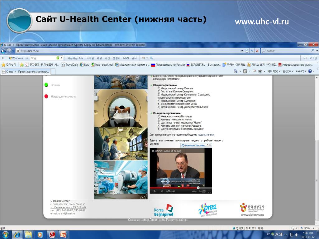This screenshot has height=239, width=319.
Task: Click the video progress bar scrubber
Action: [198, 188]
